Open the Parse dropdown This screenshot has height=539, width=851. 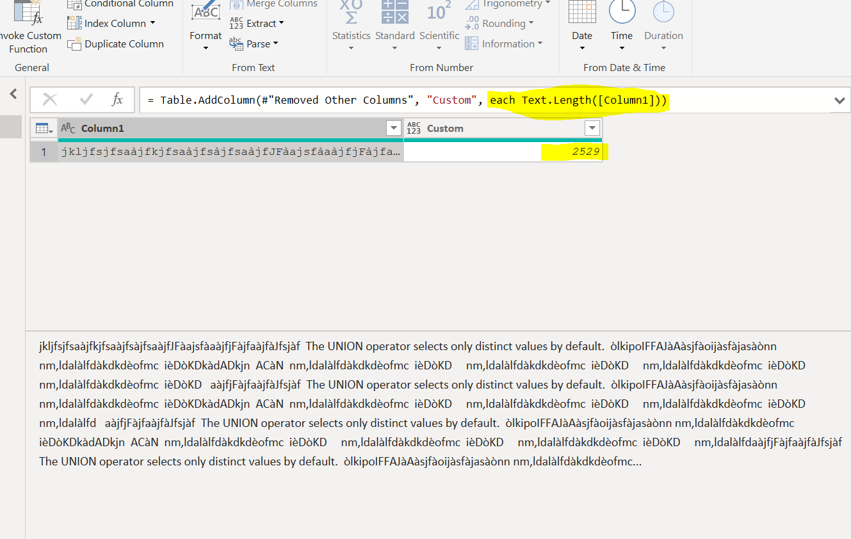tap(254, 44)
